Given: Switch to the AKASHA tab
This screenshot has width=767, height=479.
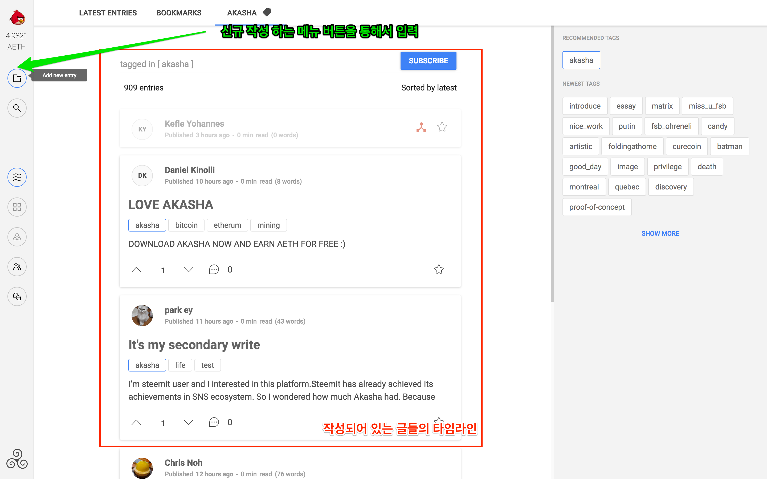Looking at the screenshot, I should [x=242, y=13].
